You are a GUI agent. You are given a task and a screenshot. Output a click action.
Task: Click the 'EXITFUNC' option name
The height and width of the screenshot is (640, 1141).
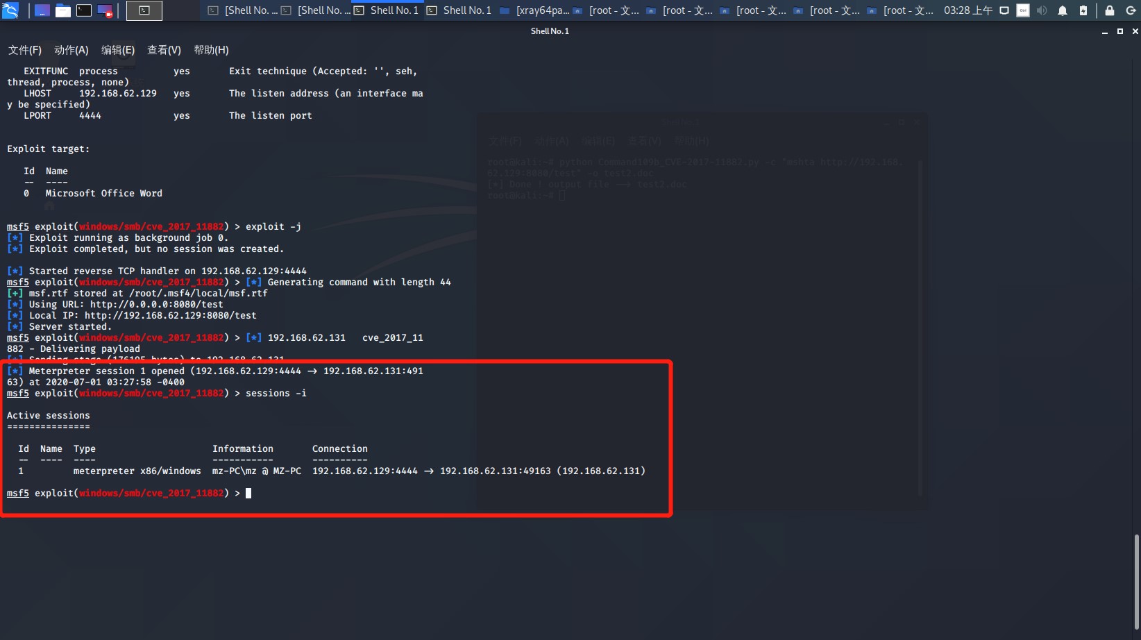[46, 71]
